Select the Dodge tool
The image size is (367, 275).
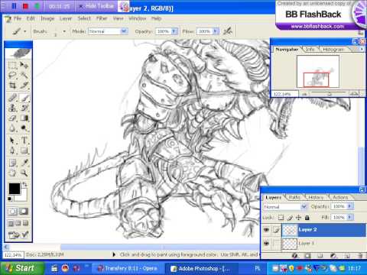[24, 128]
